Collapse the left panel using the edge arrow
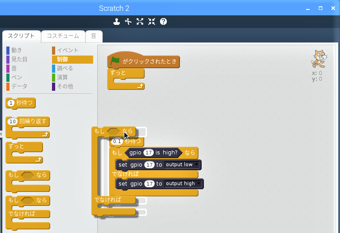 click(1, 134)
